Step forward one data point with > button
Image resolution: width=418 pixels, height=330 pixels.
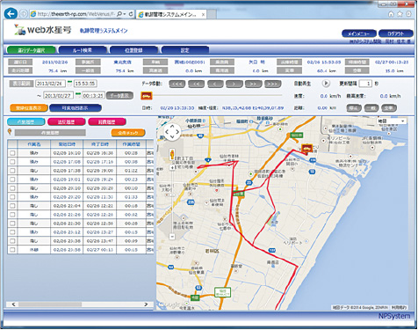[x=234, y=84]
